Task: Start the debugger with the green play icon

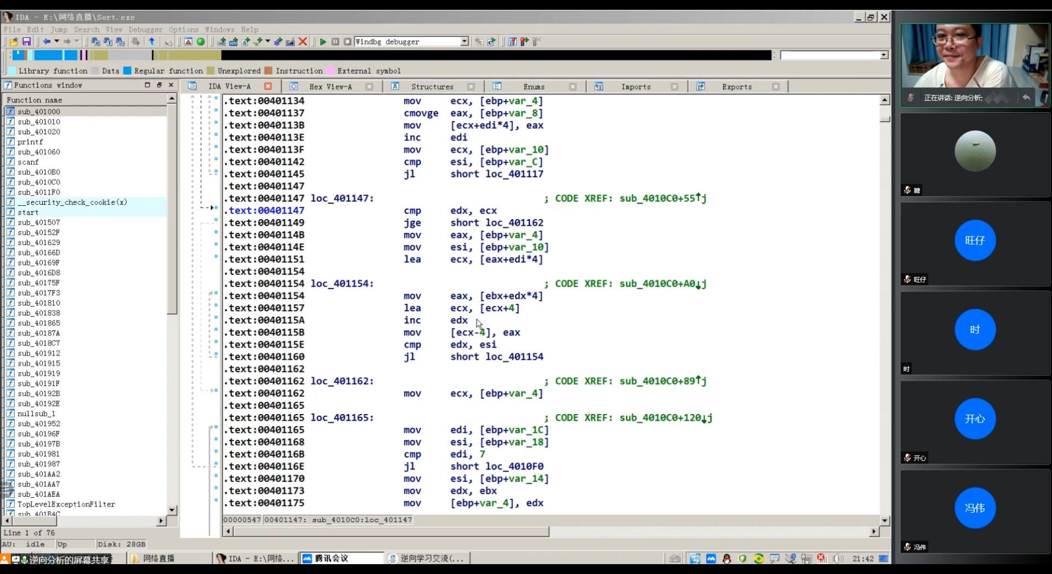Action: (323, 42)
